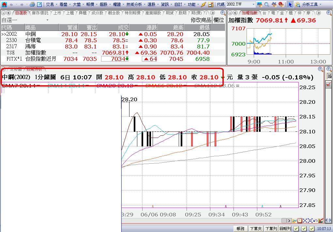Switch to the 成分股 tab

coord(97,13)
